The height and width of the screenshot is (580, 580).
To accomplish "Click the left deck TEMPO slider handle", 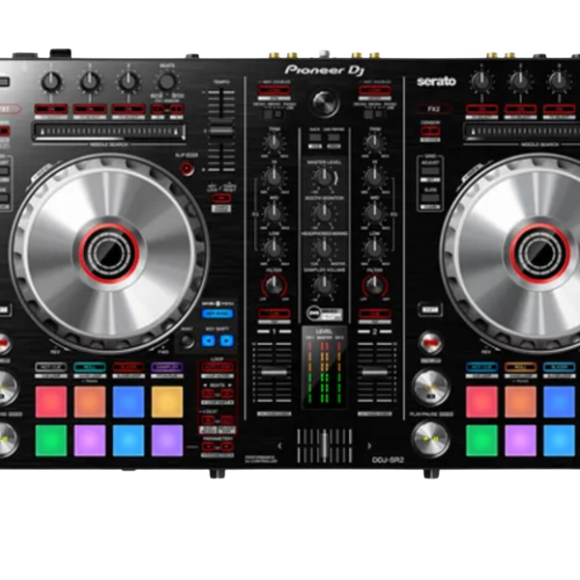I will (x=221, y=130).
